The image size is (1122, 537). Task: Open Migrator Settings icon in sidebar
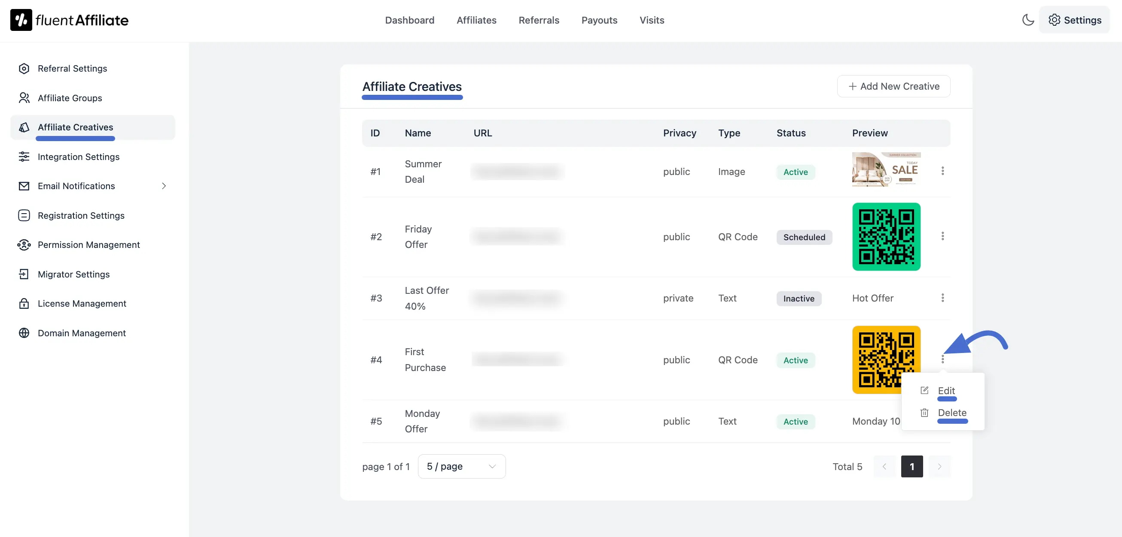[24, 275]
